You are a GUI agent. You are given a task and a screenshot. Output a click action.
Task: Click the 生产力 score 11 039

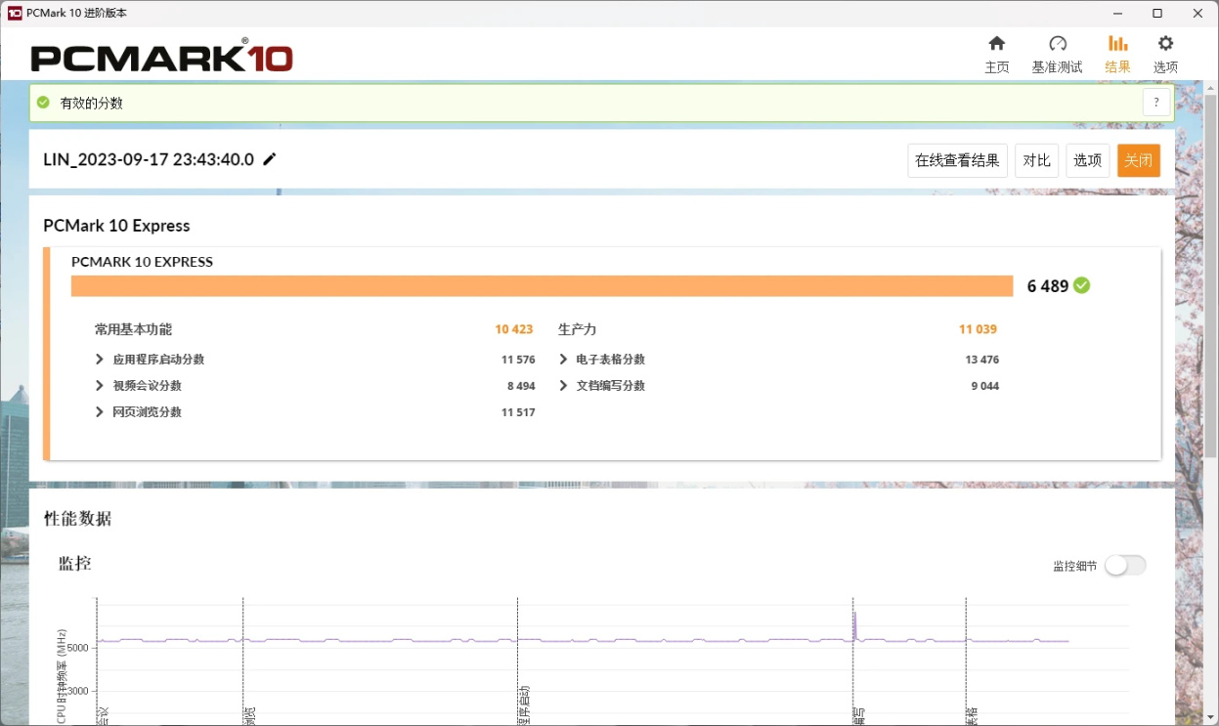coord(978,329)
